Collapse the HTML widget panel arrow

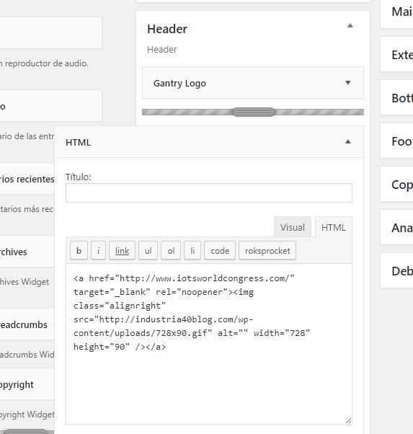[348, 142]
